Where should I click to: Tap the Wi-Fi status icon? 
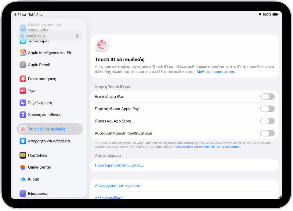tap(260, 15)
